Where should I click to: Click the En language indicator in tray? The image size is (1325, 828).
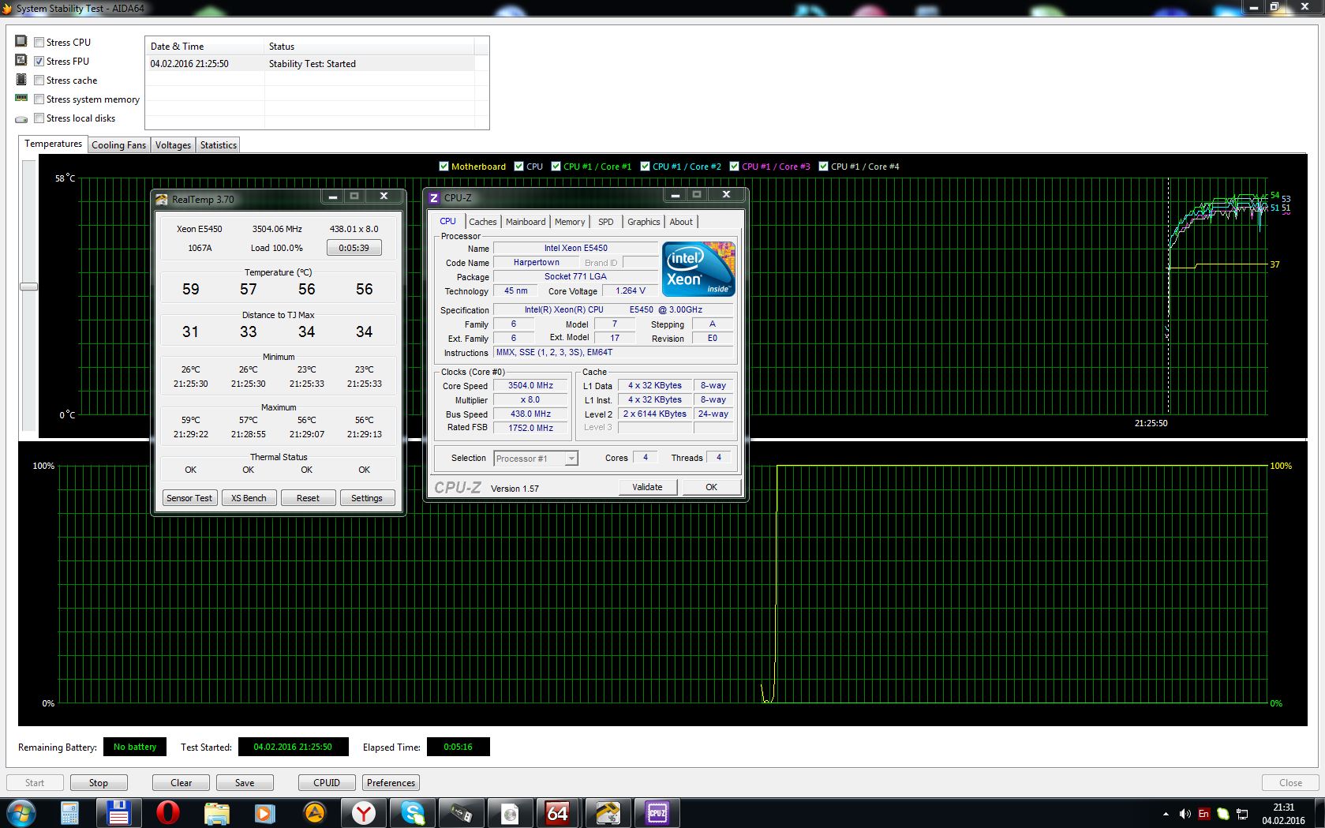[1203, 814]
